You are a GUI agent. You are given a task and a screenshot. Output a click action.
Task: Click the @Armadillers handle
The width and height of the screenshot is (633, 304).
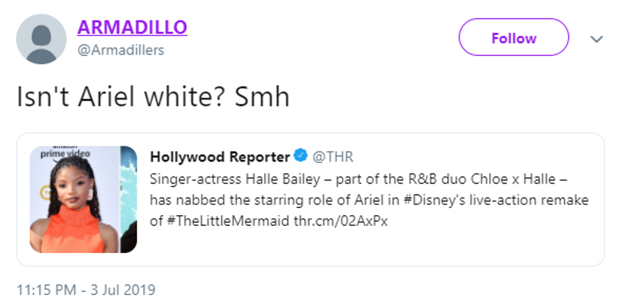[120, 50]
